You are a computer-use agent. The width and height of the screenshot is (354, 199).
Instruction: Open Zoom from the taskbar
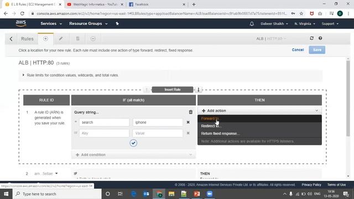click(210, 194)
